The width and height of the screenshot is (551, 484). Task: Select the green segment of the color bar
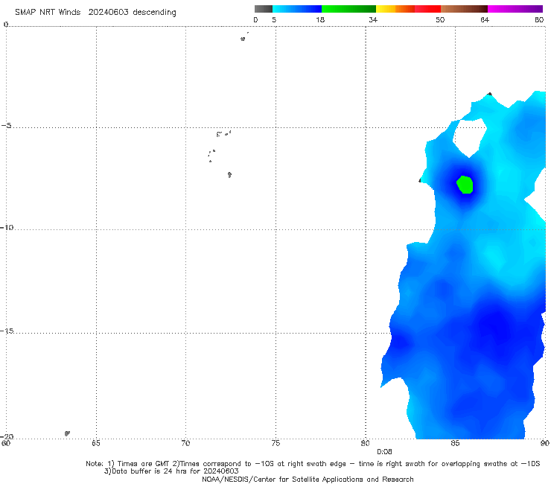[x=348, y=9]
